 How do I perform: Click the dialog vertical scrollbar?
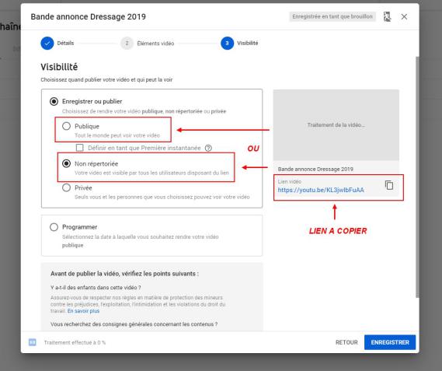(x=417, y=177)
